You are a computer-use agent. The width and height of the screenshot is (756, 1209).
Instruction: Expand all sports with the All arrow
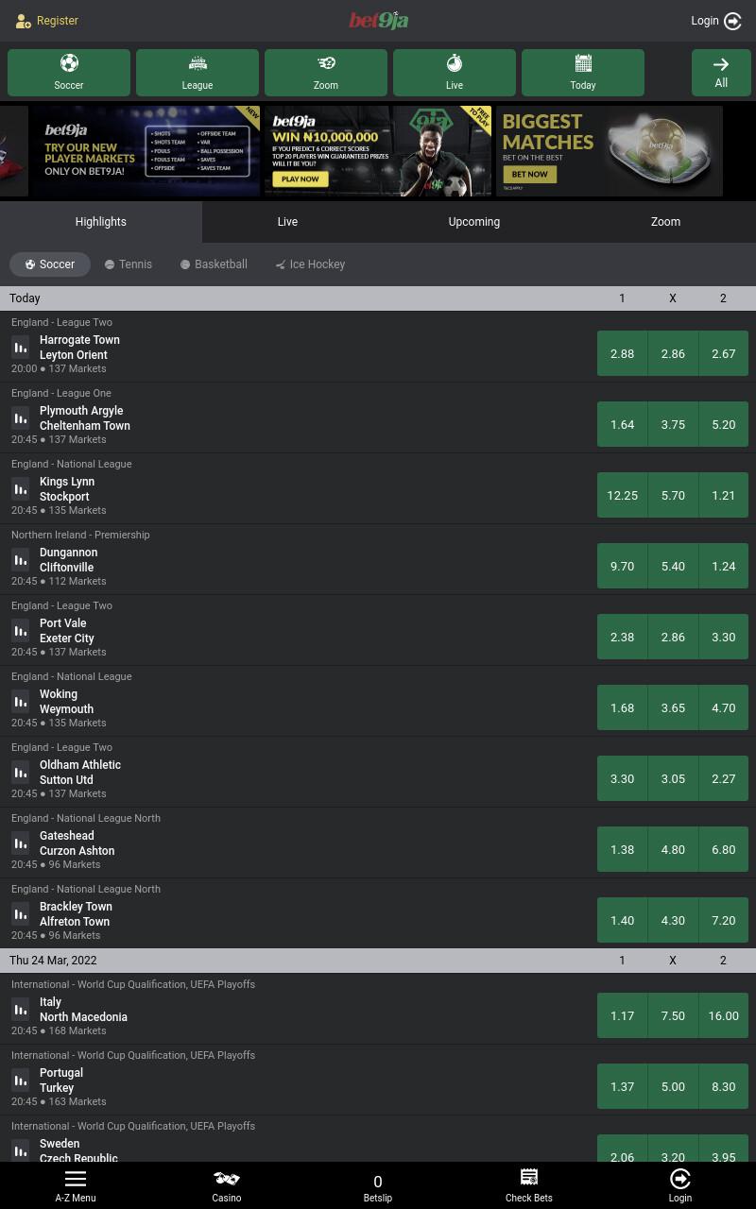[721, 73]
